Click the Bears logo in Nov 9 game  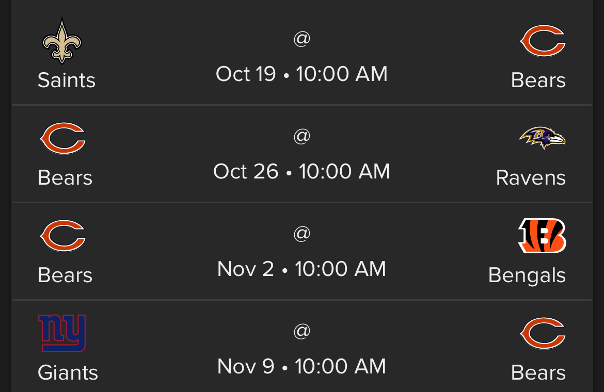click(x=543, y=334)
